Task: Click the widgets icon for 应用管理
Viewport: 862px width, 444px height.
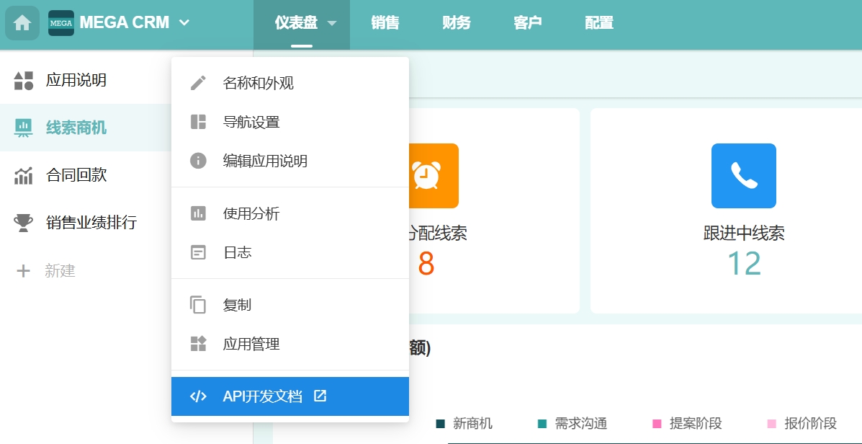Action: click(x=198, y=344)
